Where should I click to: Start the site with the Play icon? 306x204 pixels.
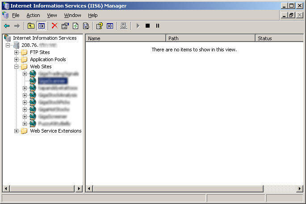(138, 26)
